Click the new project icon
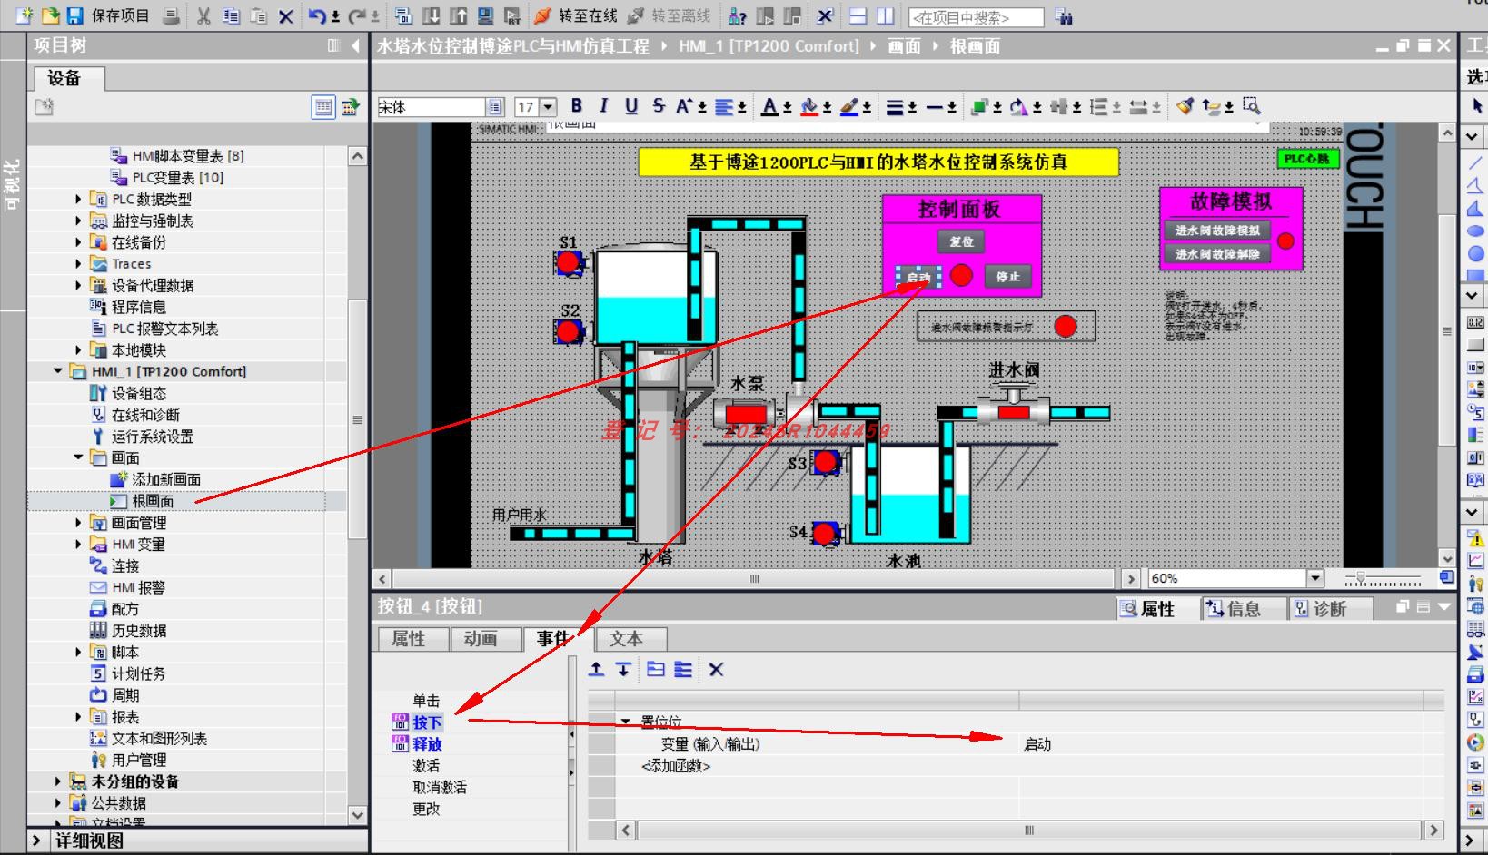1488x855 pixels. 25,15
